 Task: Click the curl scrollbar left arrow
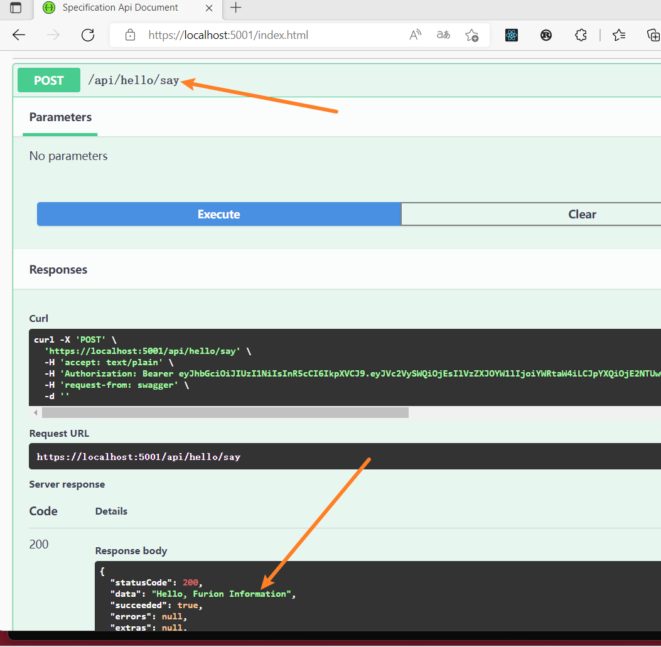pos(36,412)
